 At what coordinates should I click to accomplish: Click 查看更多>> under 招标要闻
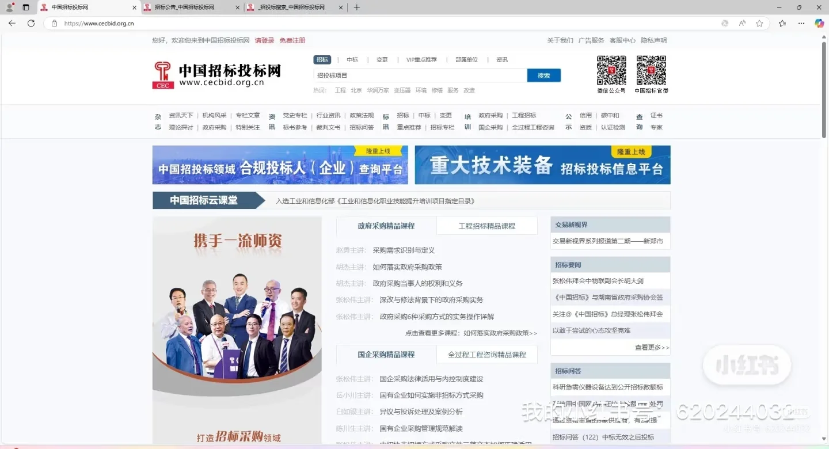[651, 347]
